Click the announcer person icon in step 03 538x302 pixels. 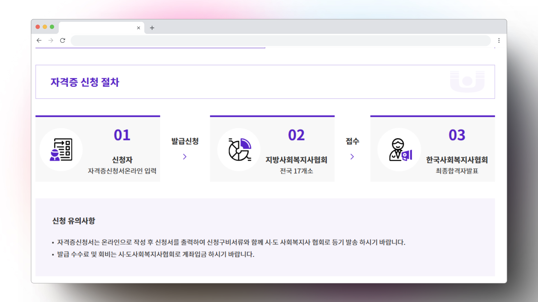[400, 150]
